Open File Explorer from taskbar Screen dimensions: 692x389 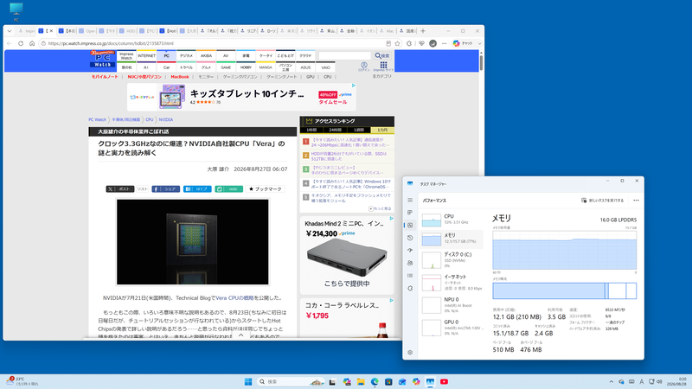coord(361,381)
